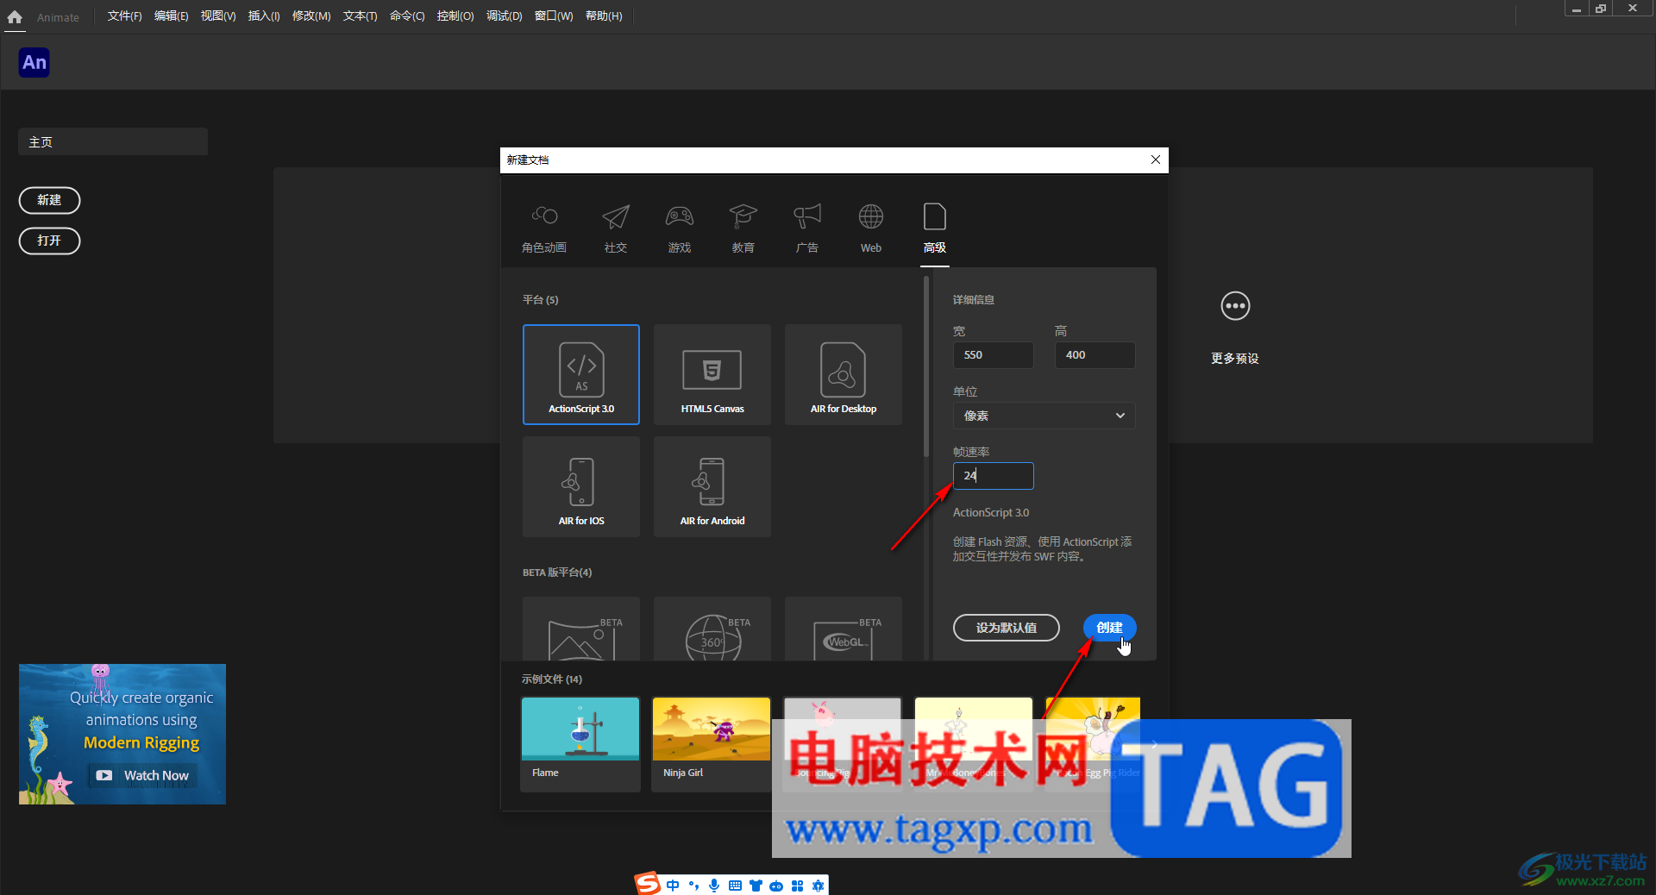Click the IME skin shirt icon
Screen dimensions: 1656x895
(x=756, y=886)
